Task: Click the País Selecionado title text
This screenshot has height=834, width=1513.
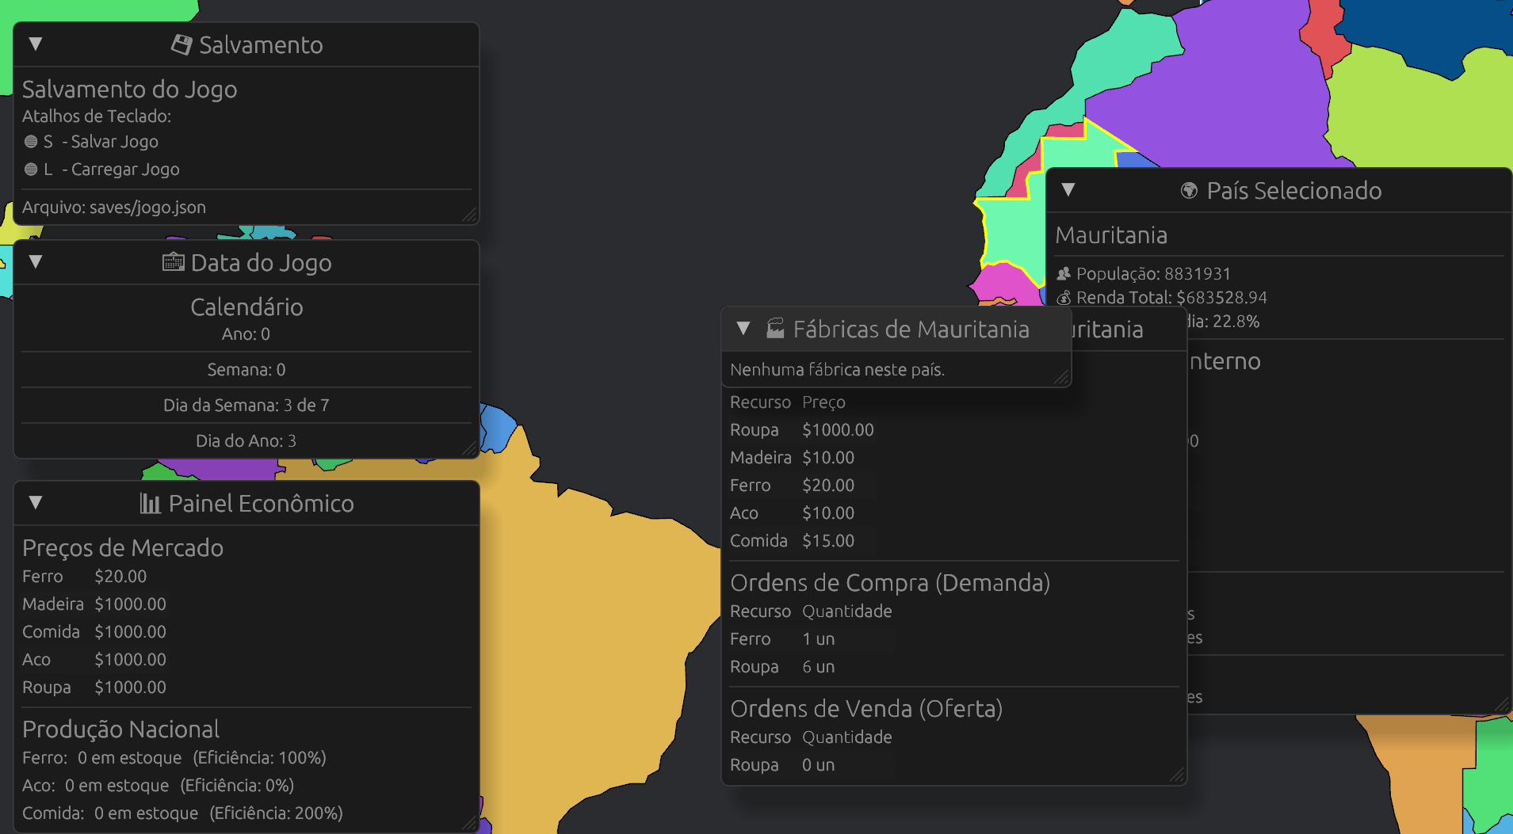Action: (x=1293, y=191)
